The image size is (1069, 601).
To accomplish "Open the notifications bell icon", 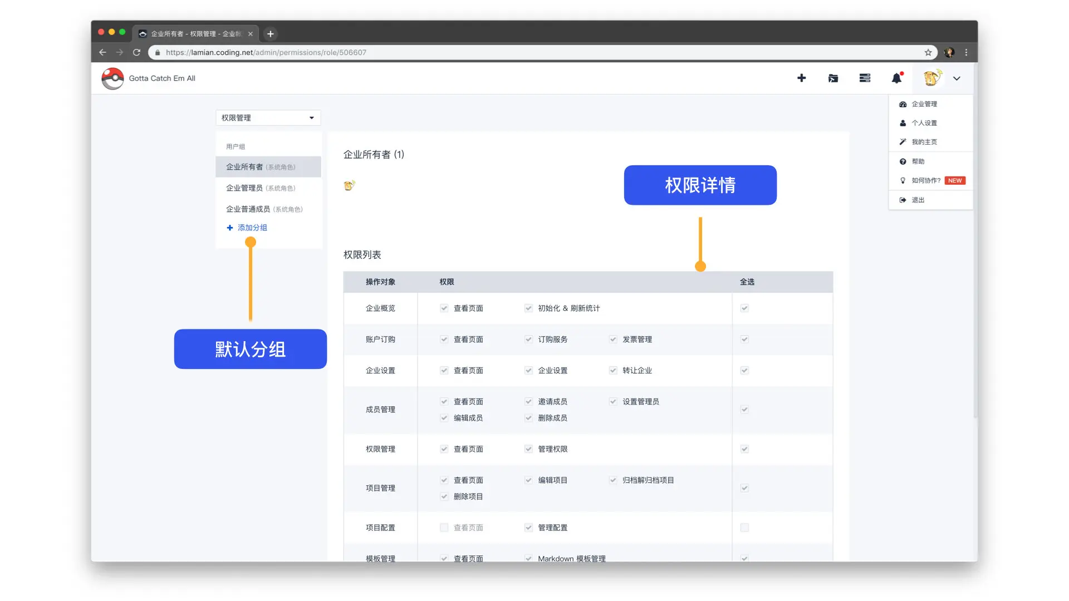I will coord(896,78).
